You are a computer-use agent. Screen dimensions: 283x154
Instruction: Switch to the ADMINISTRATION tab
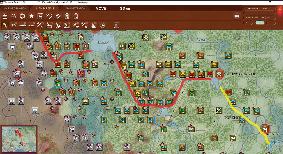tap(75, 8)
